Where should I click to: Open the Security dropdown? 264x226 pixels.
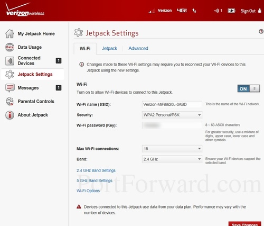(x=172, y=115)
